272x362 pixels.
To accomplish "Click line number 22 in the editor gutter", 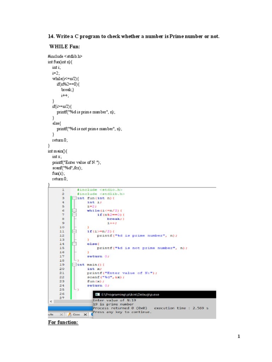I will [x=62, y=277].
